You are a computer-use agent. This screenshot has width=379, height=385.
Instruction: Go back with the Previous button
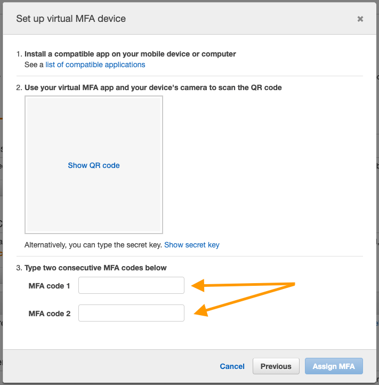(x=276, y=366)
